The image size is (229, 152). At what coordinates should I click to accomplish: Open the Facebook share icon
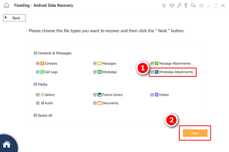[x=186, y=6]
